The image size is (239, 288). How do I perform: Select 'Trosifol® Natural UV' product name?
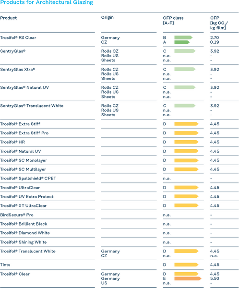pyautogui.click(x=21, y=151)
